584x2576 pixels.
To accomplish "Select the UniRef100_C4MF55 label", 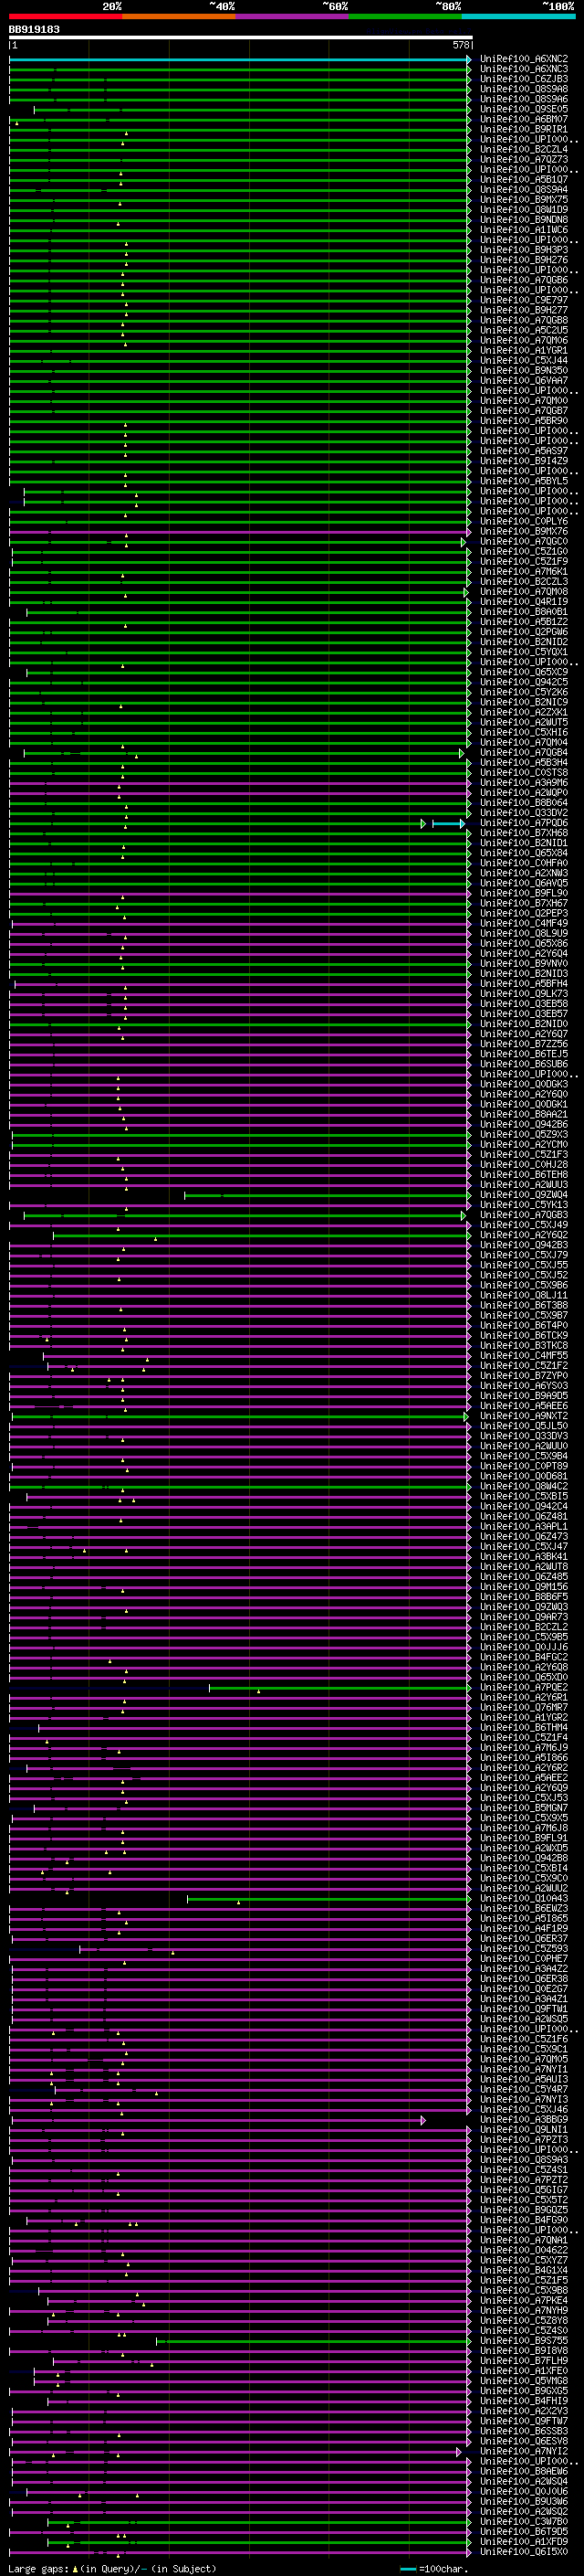I will click(524, 1356).
